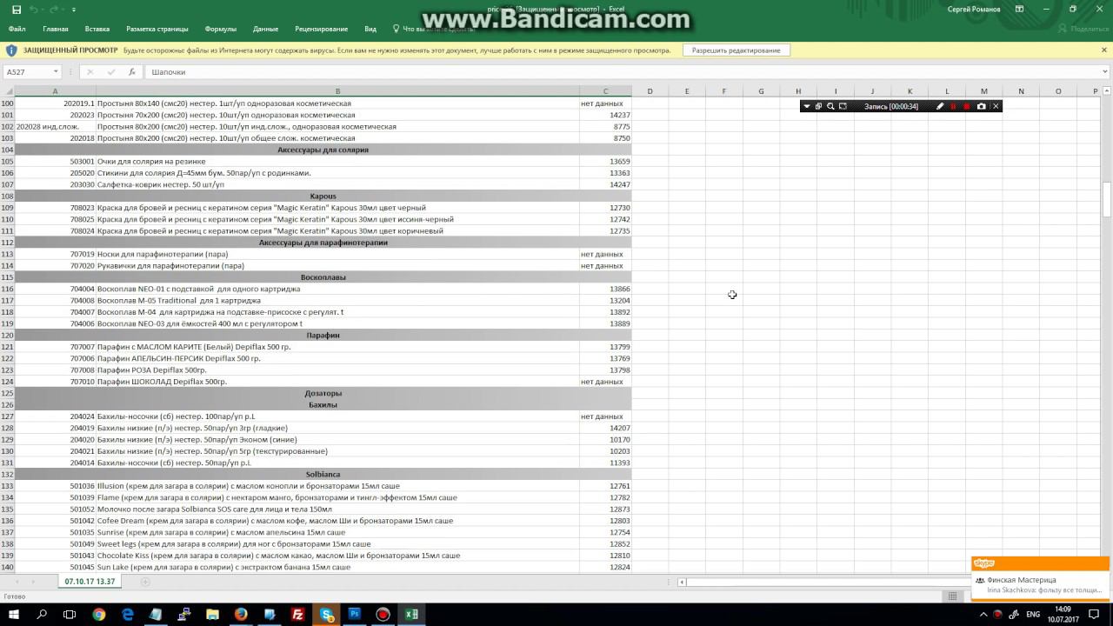Screen dimensions: 1113x626
Task: Click cell with value 13866
Action: coord(605,289)
